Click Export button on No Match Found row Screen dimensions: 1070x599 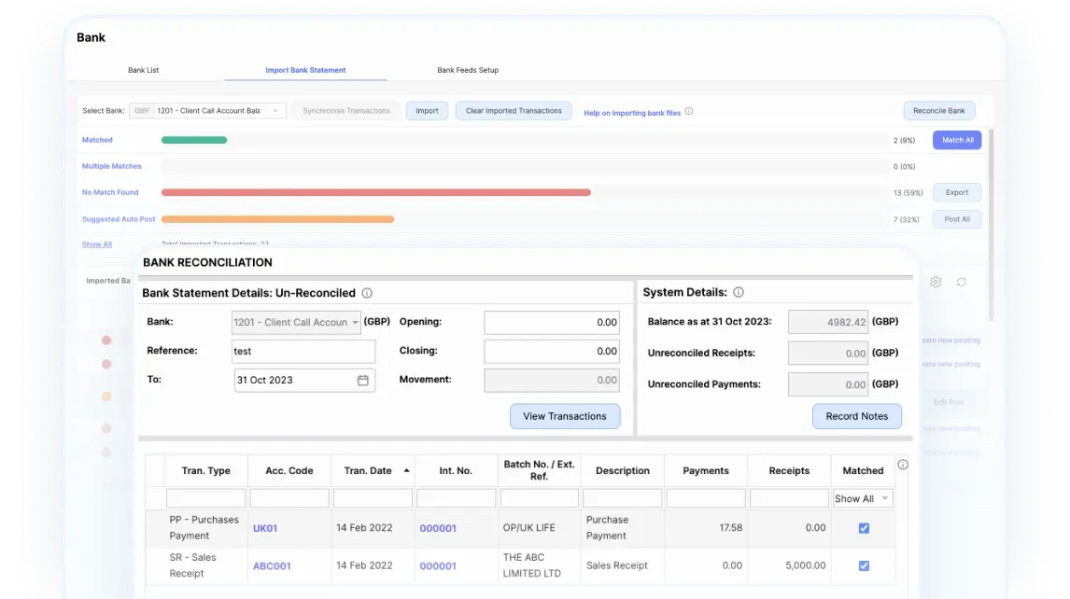[x=957, y=192]
